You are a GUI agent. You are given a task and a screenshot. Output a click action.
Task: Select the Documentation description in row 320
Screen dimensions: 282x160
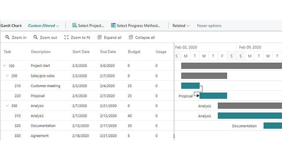coord(43,126)
